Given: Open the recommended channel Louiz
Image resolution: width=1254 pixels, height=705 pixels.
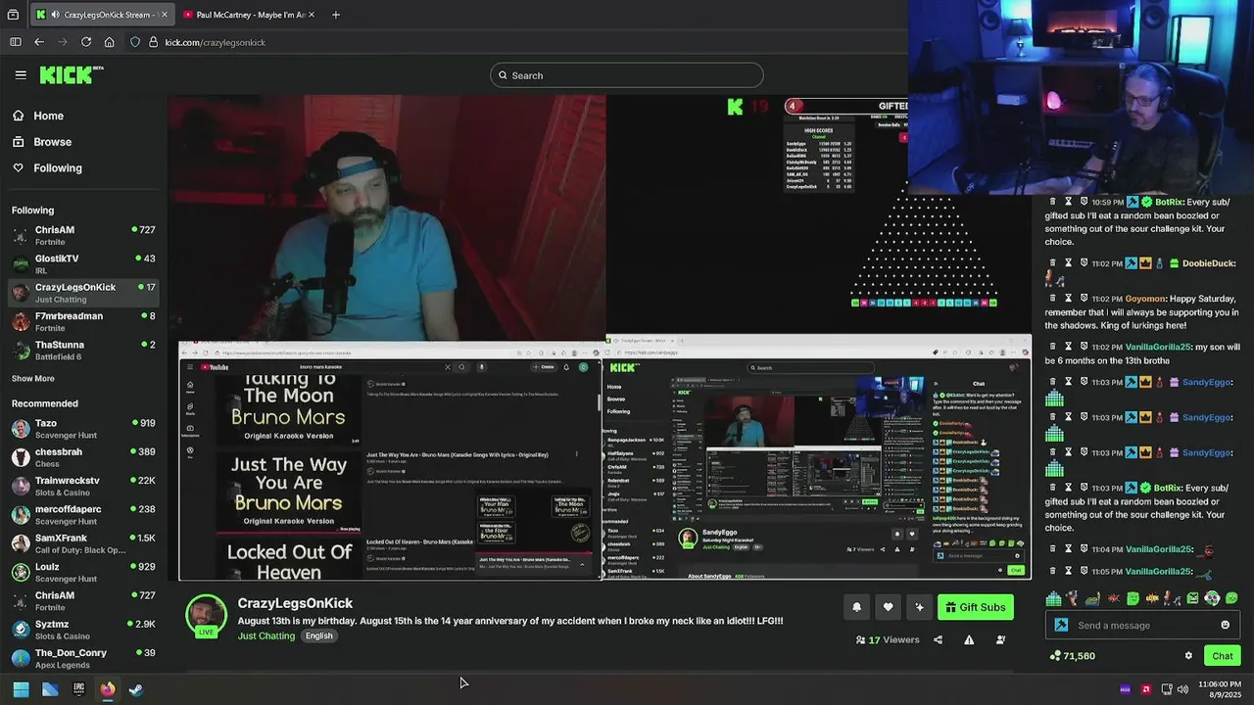Looking at the screenshot, I should (83, 572).
